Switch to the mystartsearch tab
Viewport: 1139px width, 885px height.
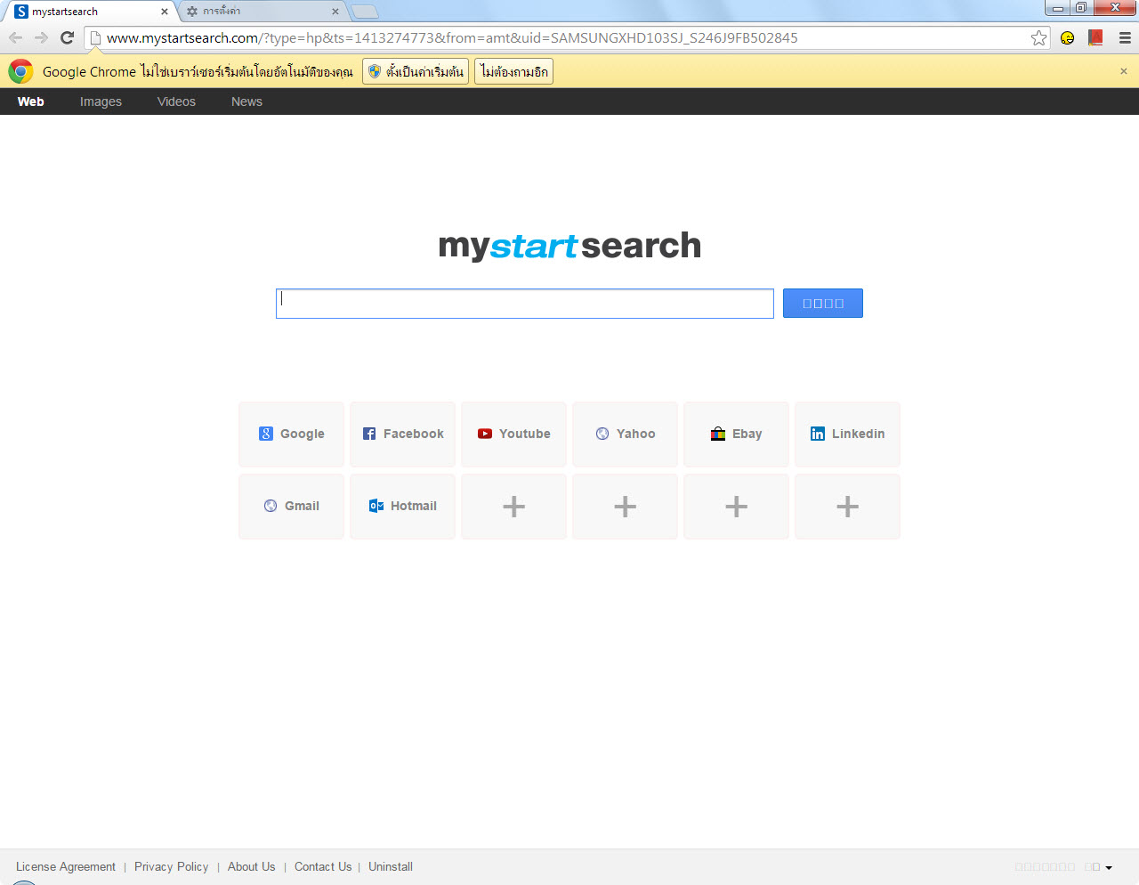tap(89, 12)
